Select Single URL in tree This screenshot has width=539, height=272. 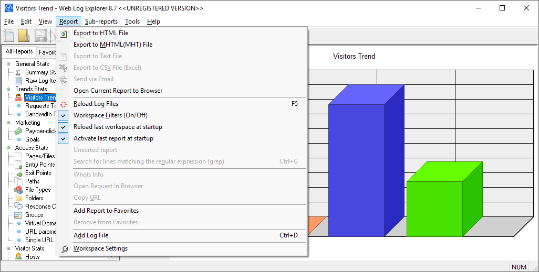39,240
